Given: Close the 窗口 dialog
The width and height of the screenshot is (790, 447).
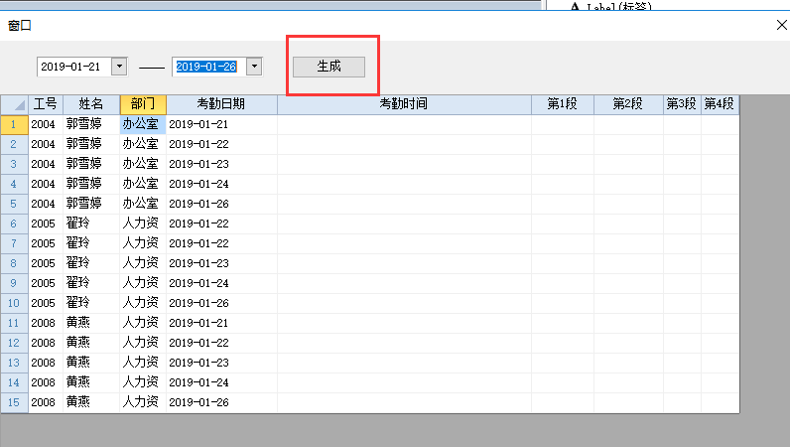Looking at the screenshot, I should (x=781, y=25).
